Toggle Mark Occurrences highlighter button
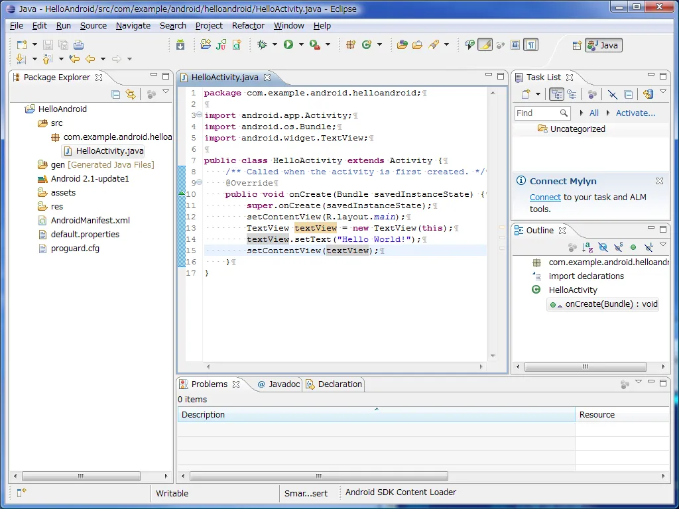Screen dimensions: 679x509 coord(485,45)
